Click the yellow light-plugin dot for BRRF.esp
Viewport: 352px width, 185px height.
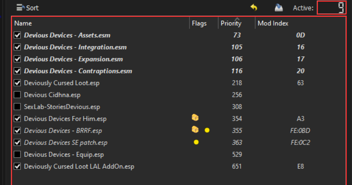207,130
